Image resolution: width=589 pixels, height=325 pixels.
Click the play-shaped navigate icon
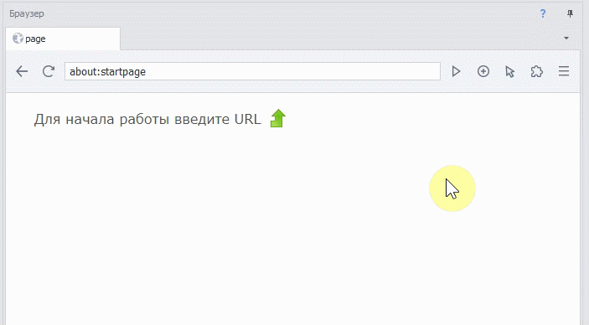[x=456, y=71]
